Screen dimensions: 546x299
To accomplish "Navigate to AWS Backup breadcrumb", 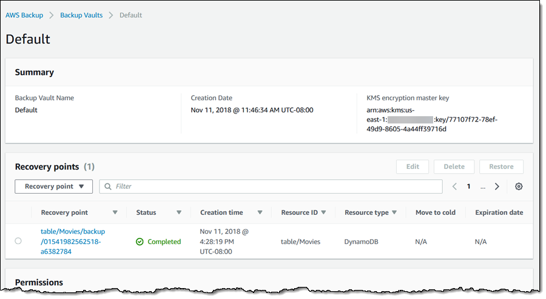I will pyautogui.click(x=24, y=15).
